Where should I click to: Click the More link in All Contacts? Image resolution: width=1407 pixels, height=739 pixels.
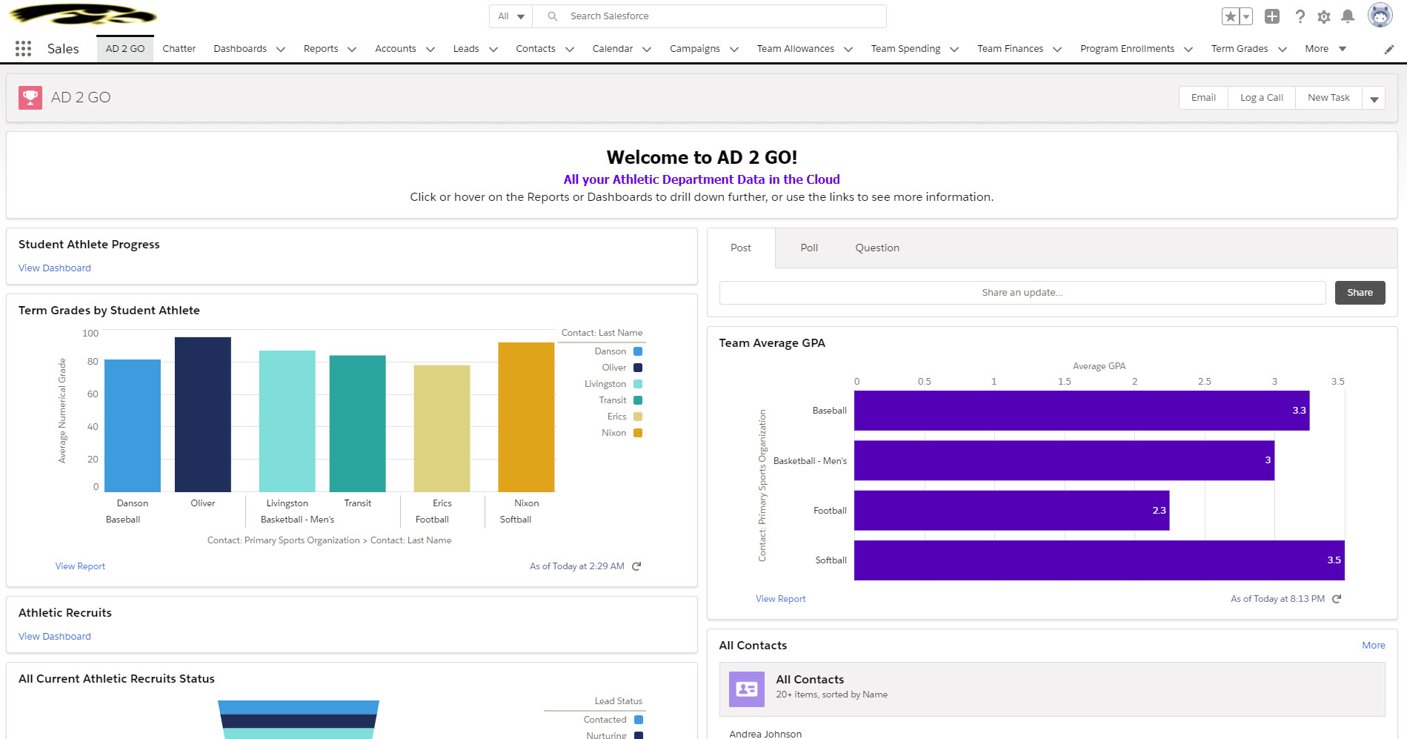click(1373, 646)
